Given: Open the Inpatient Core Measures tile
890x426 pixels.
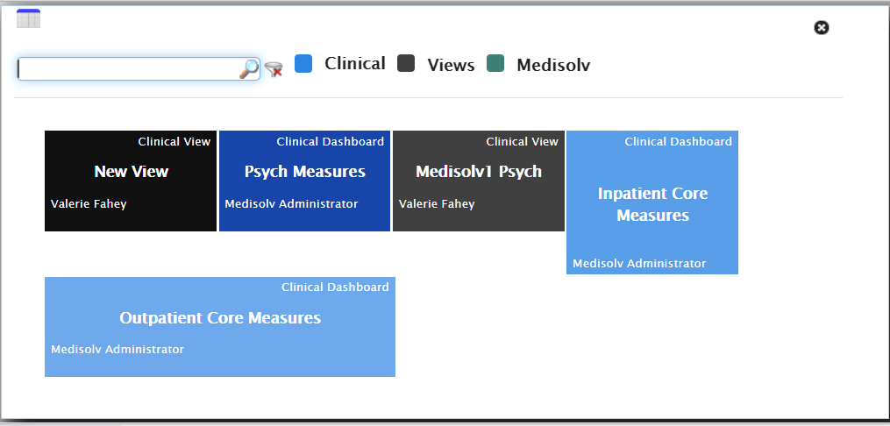Looking at the screenshot, I should 652,202.
